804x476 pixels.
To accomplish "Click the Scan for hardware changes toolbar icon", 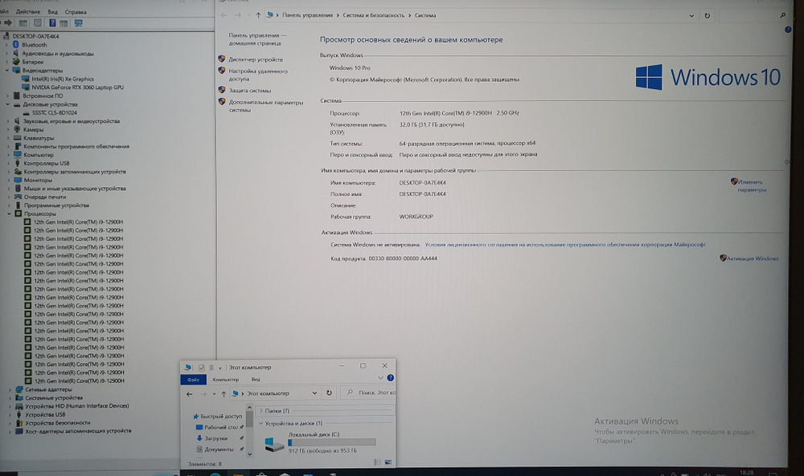I will coord(79,22).
